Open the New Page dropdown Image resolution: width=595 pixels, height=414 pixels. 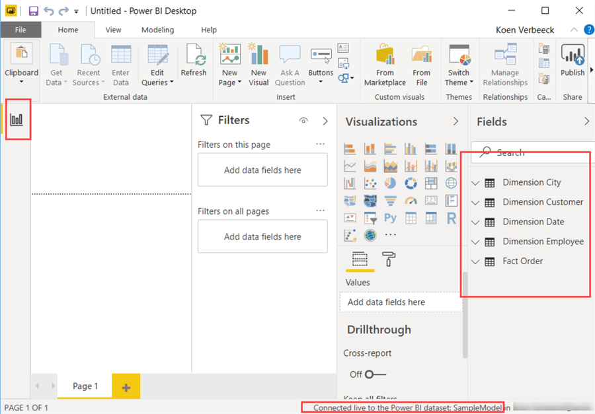[x=229, y=83]
